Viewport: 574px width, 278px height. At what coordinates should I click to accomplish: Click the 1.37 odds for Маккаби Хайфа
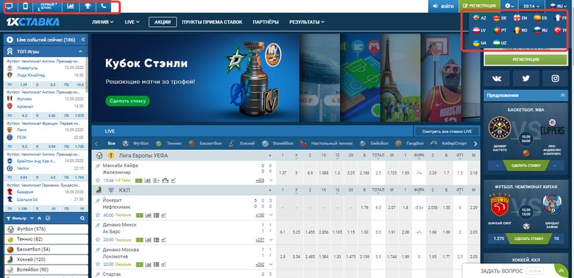point(283,173)
